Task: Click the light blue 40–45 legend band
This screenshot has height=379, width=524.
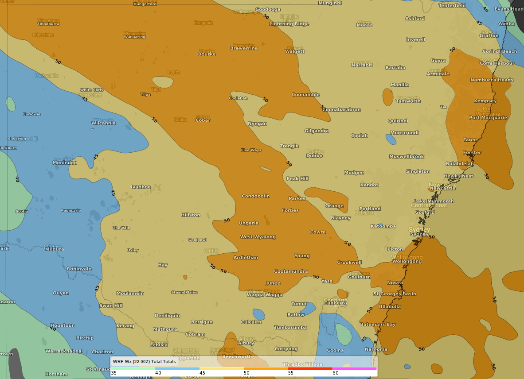Action: [x=177, y=368]
